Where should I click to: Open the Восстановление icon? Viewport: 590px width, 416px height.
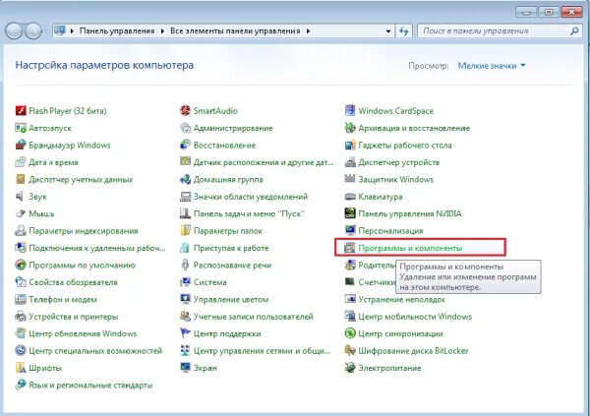[x=185, y=145]
